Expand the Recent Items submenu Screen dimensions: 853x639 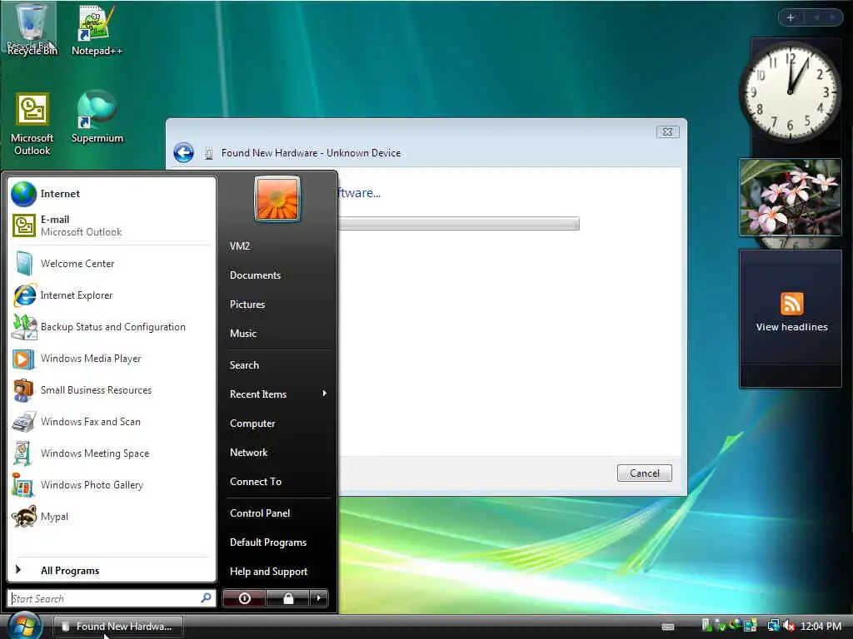278,394
